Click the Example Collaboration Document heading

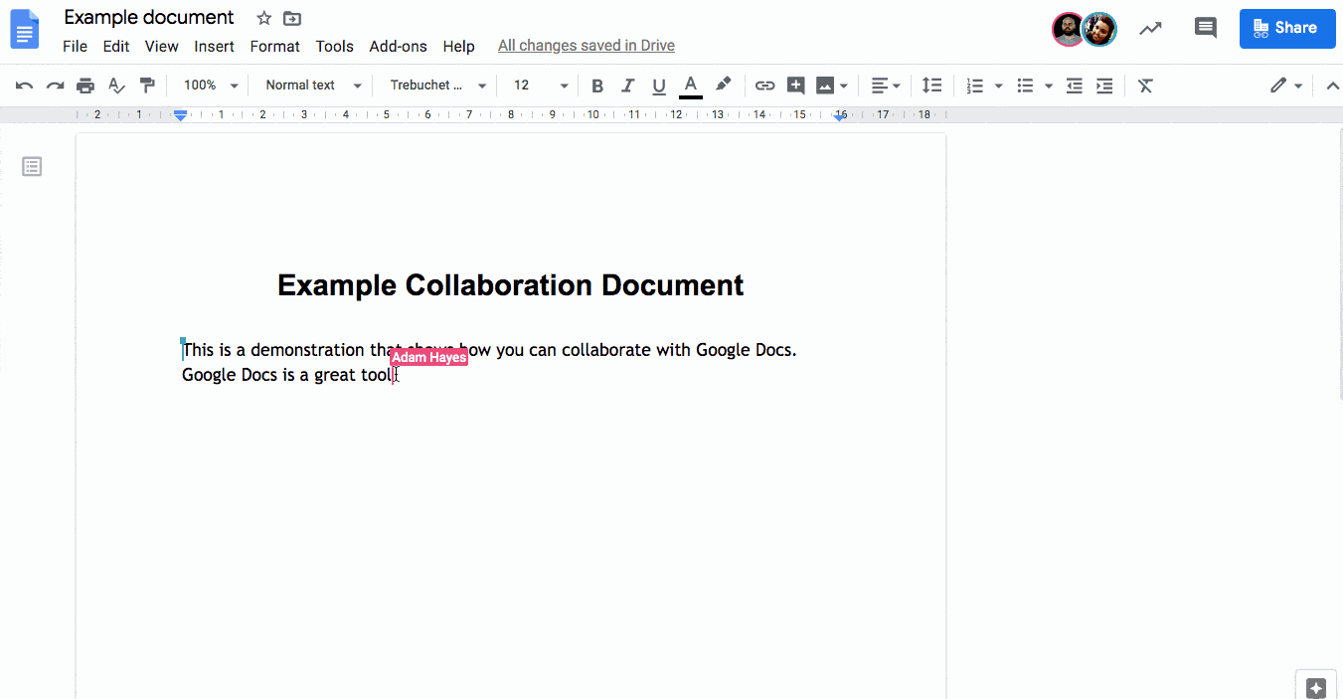point(510,285)
